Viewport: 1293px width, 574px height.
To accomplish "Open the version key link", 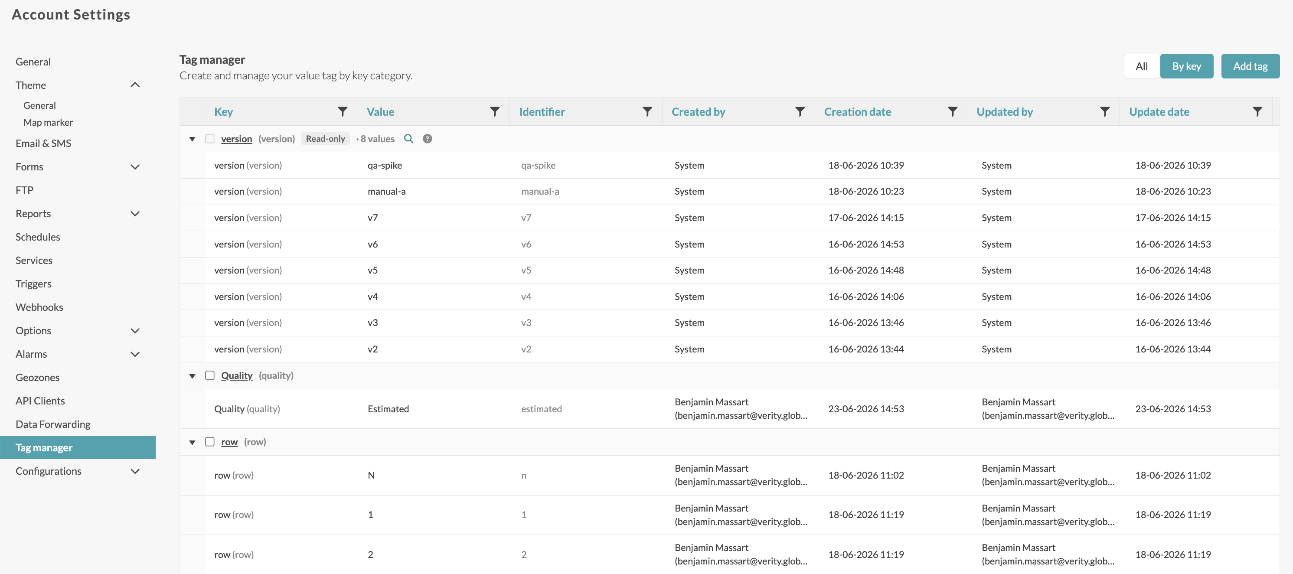I will [x=236, y=139].
